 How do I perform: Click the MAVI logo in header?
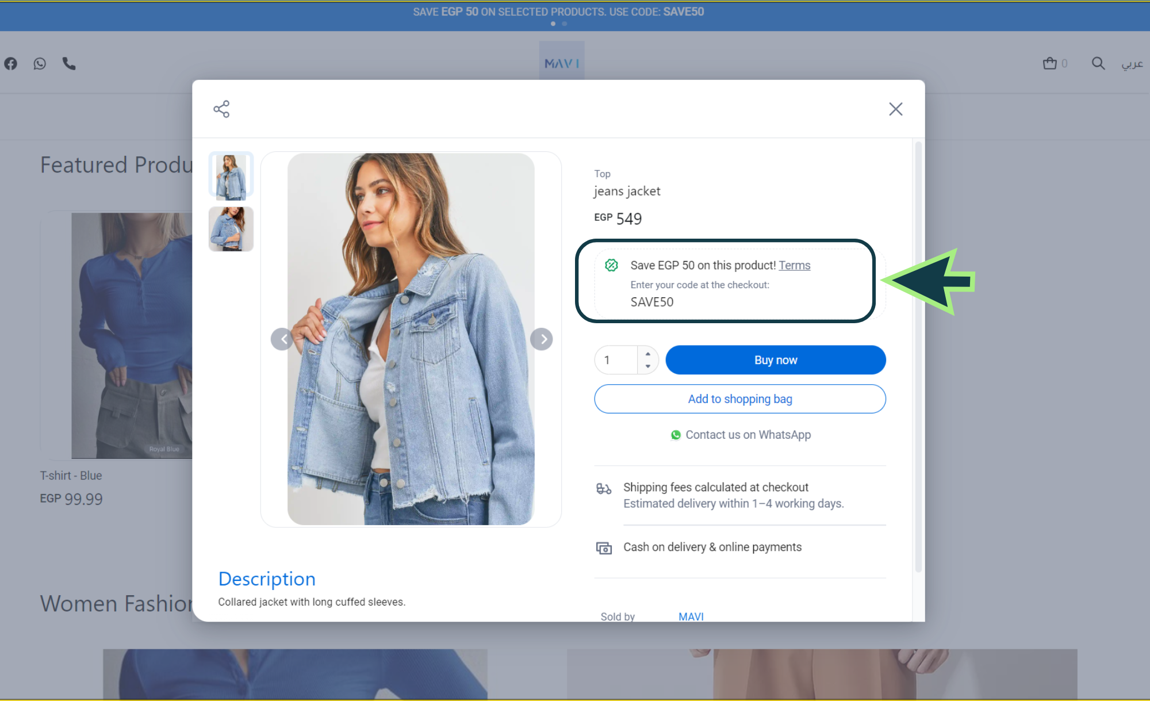coord(562,63)
